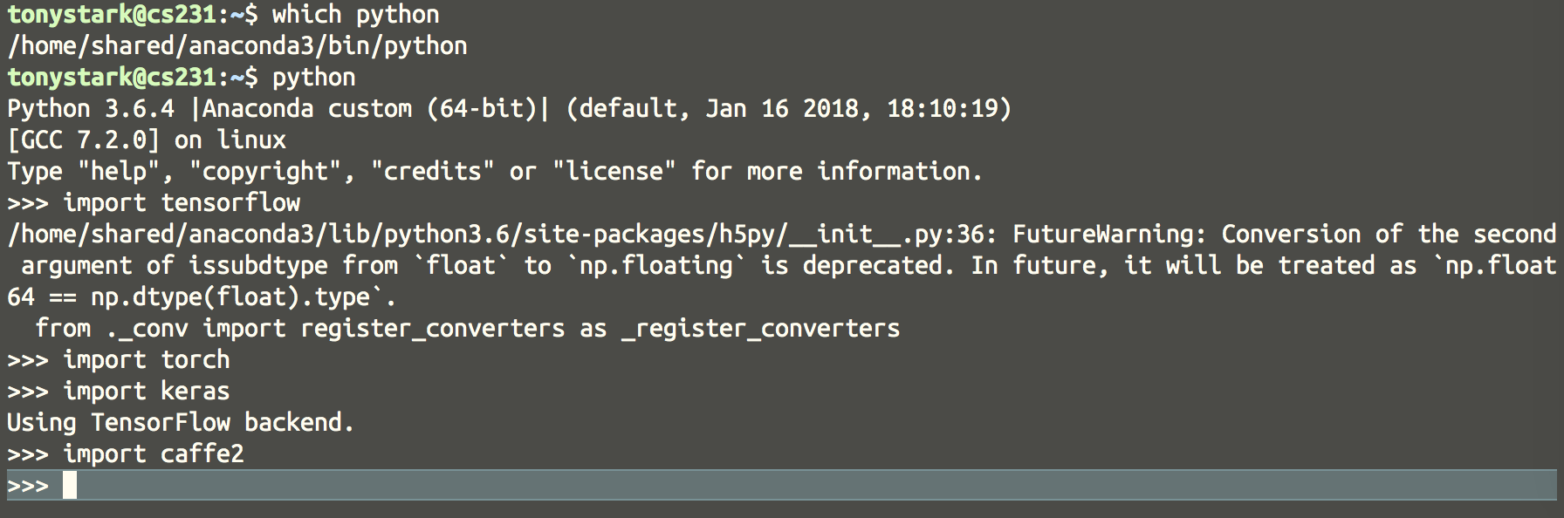Click the 'import keras' command

tap(147, 392)
